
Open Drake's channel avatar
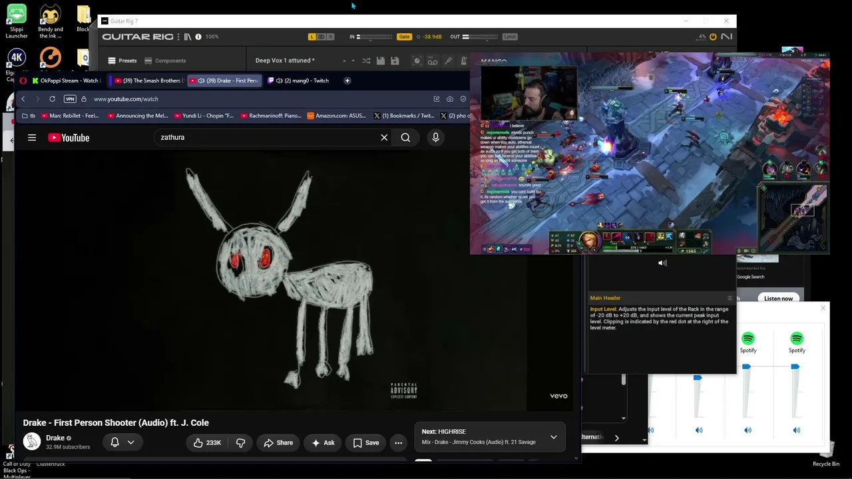click(x=32, y=442)
